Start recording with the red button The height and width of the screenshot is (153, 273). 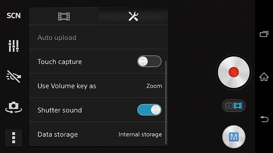234,72
